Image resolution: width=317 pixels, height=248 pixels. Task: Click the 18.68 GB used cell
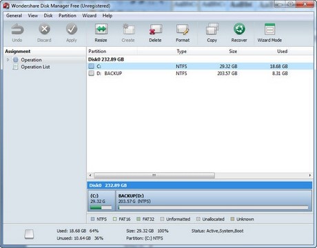(278, 66)
